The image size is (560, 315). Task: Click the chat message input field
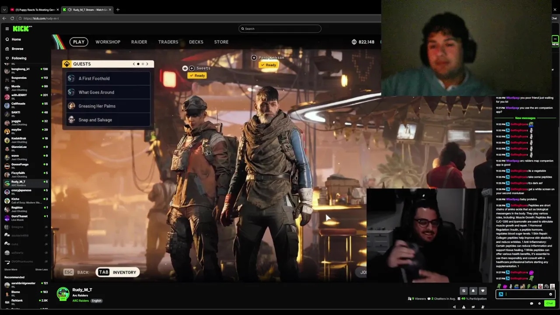(x=526, y=294)
